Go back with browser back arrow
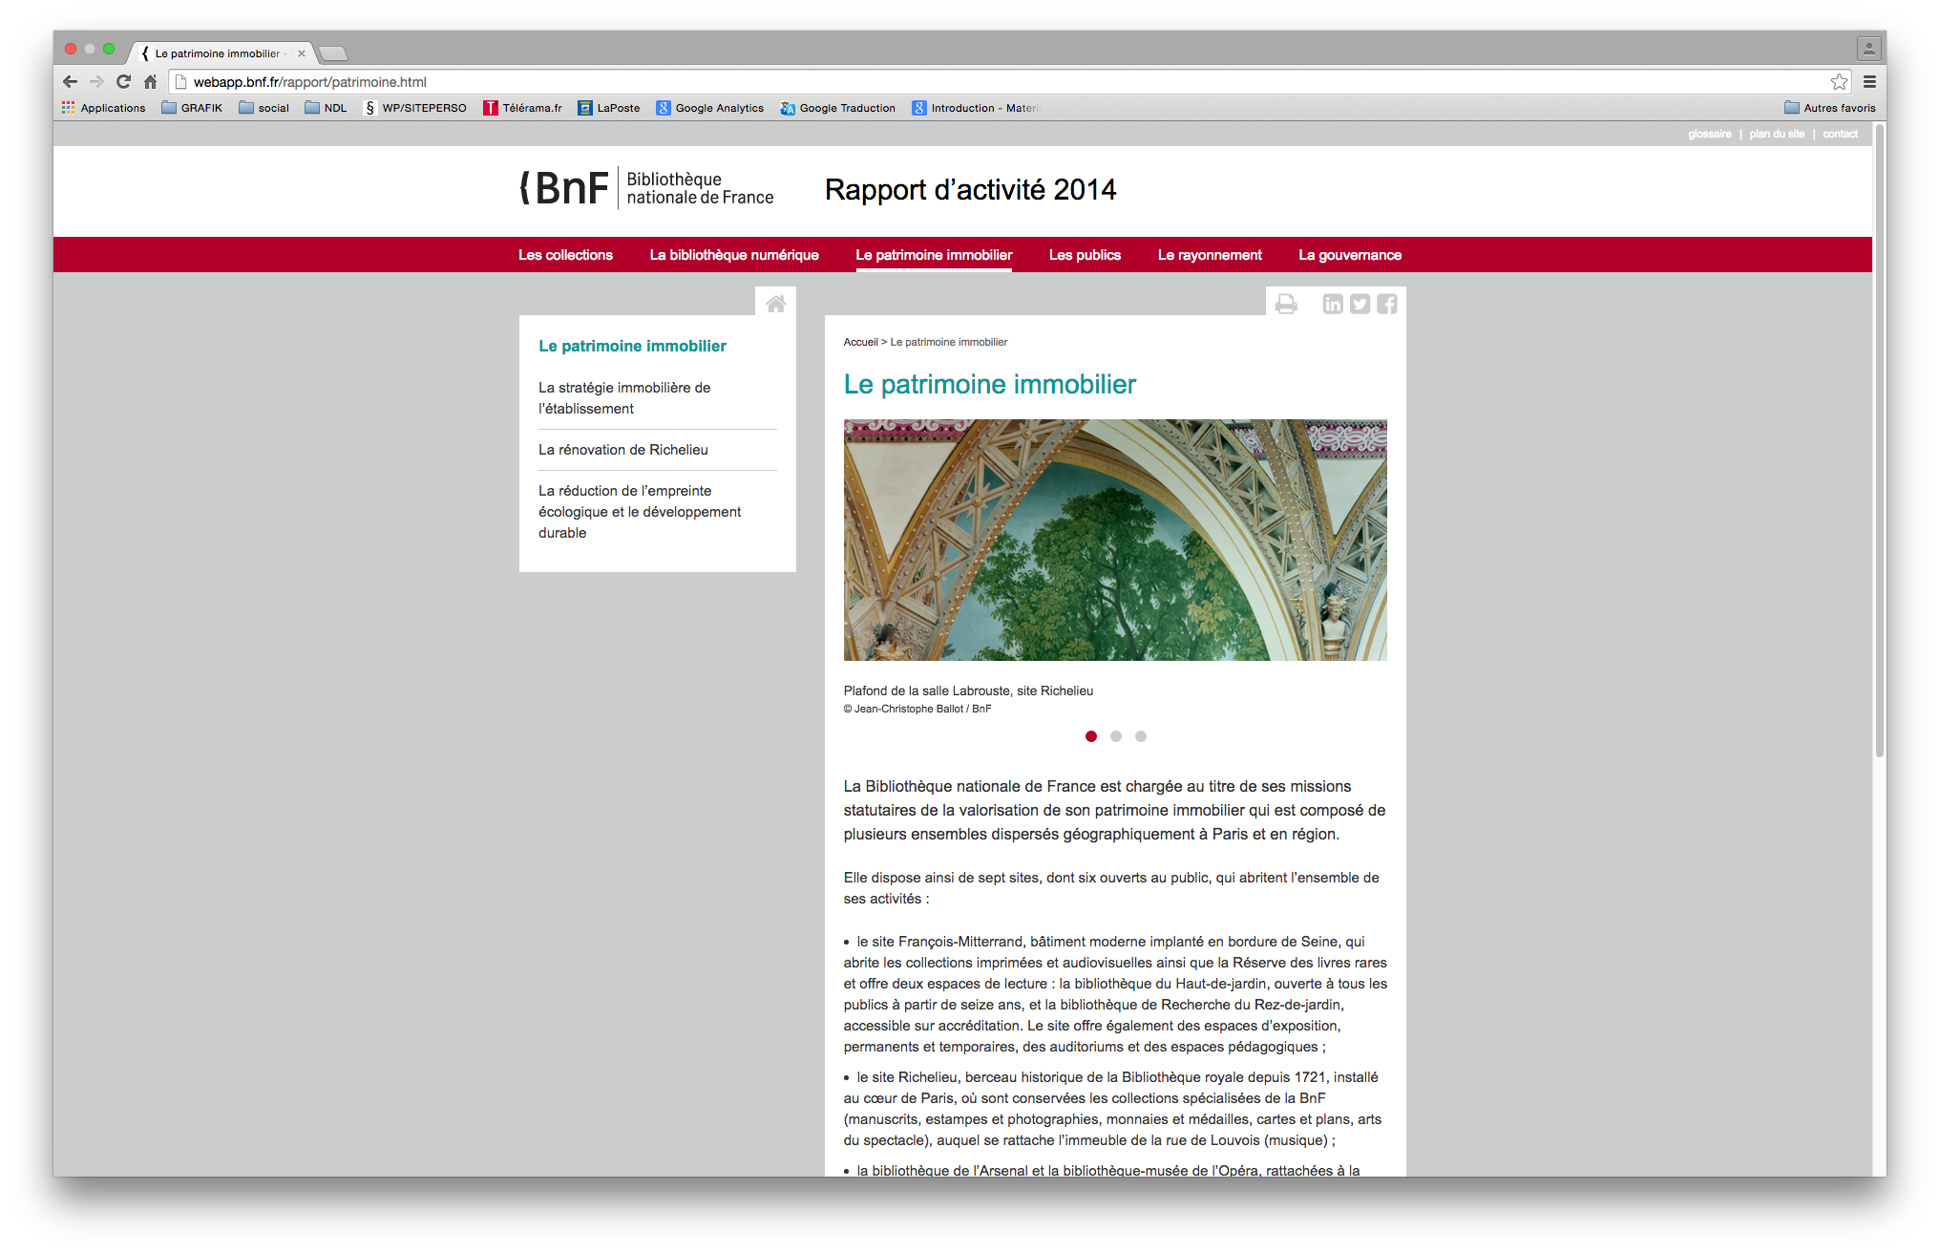1940x1253 pixels. click(70, 82)
